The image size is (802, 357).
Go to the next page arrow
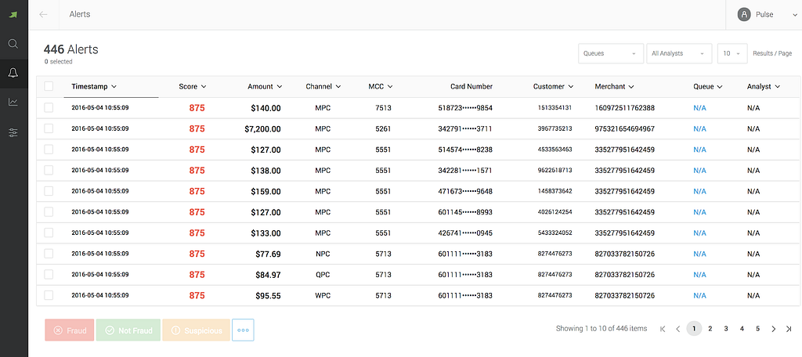point(773,329)
